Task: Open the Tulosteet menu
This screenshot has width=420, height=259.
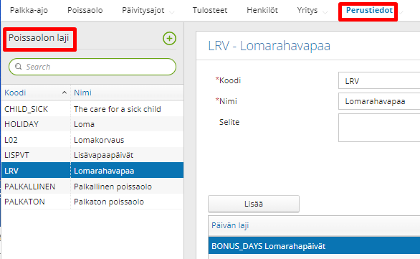Action: 210,11
